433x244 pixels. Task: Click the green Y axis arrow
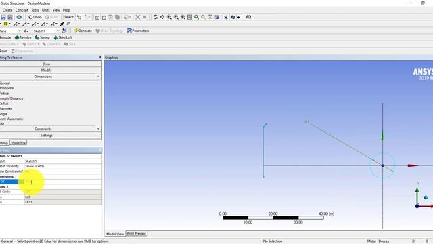(382, 136)
